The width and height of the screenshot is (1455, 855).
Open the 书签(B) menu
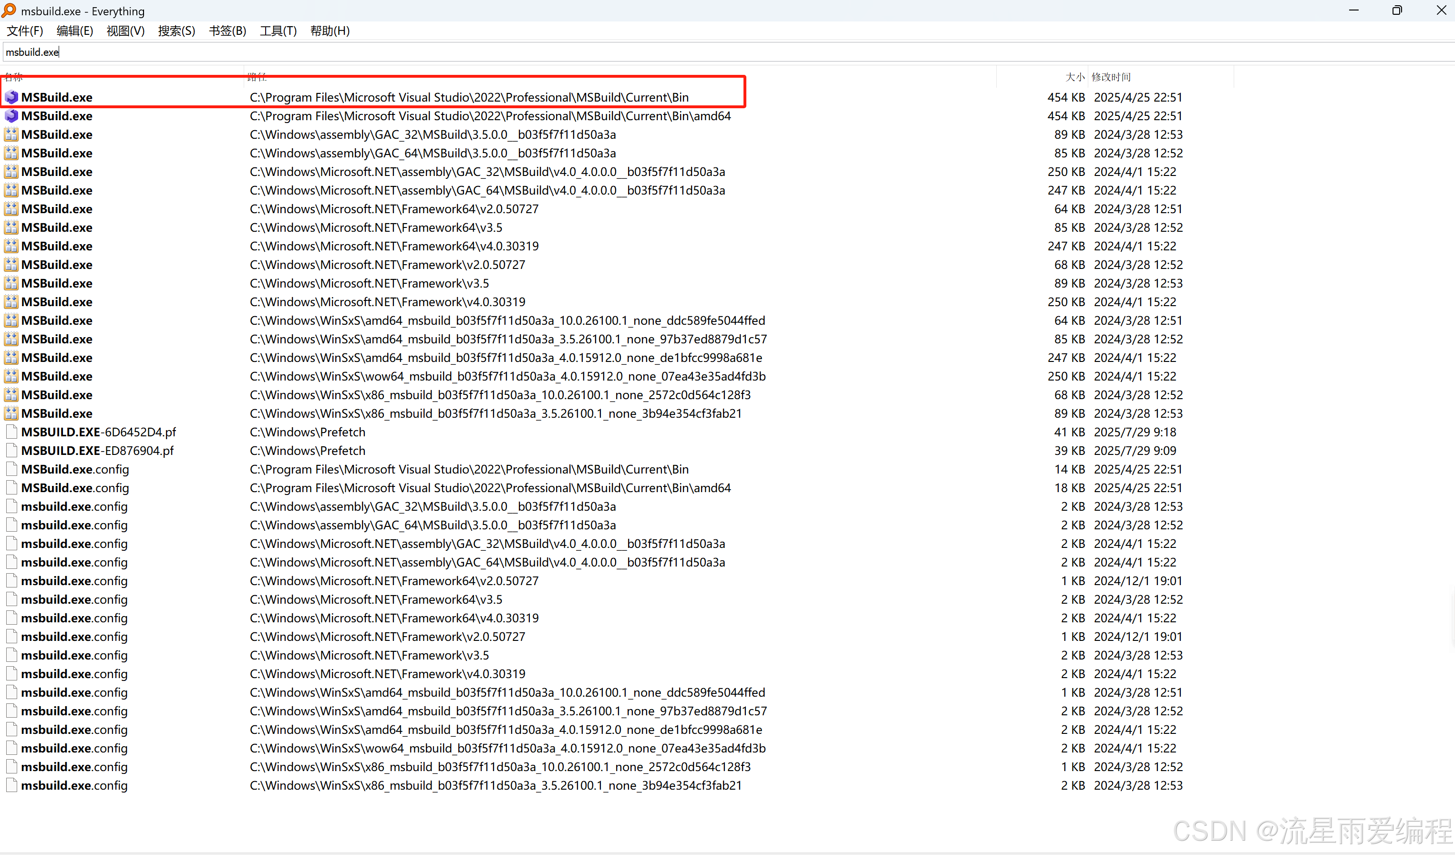(227, 31)
